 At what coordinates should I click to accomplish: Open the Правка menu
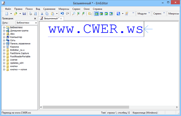(x=18, y=9)
